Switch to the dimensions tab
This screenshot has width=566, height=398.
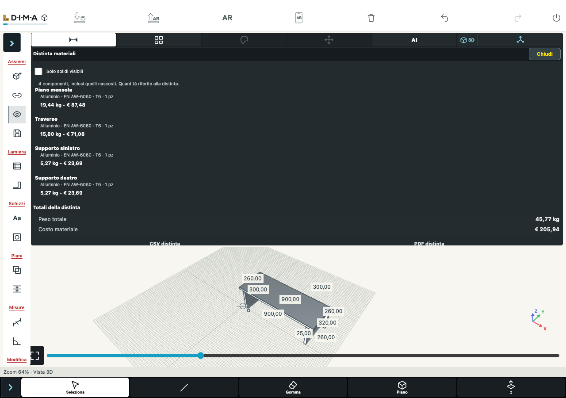(73, 40)
